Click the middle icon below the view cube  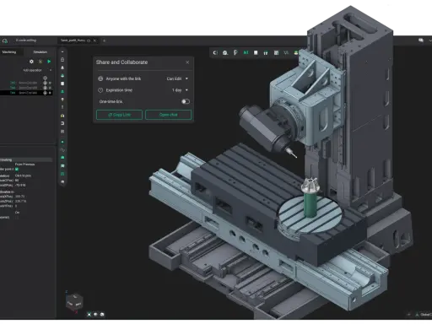point(95,315)
